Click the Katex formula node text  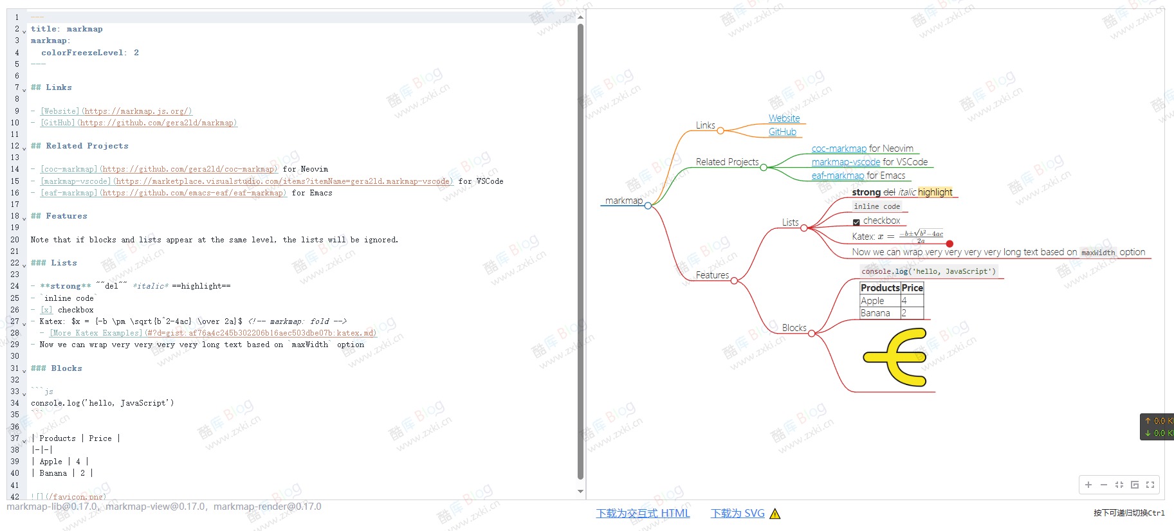[x=898, y=236]
